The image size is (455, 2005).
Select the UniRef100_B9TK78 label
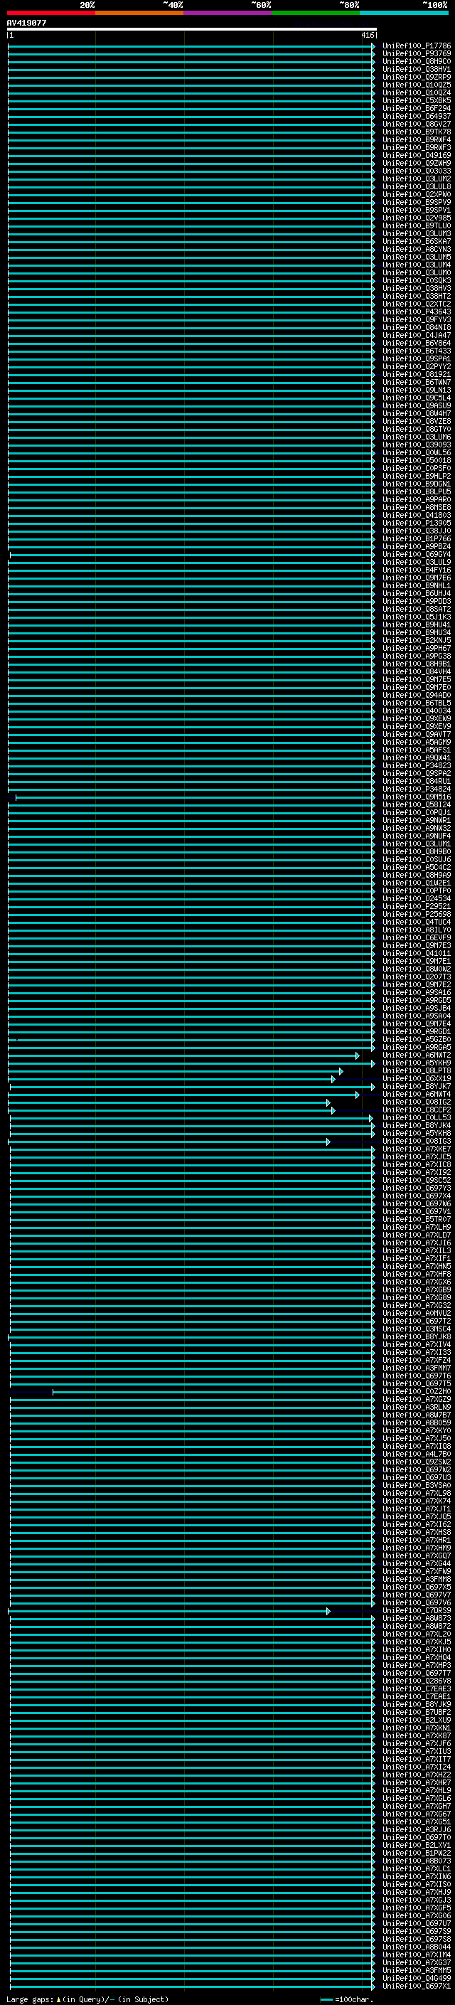coord(417,132)
